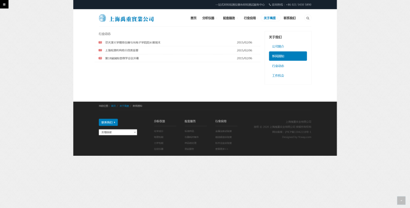This screenshot has width=410, height=208.
Task: Open the 第18届国际显微学会议开幕 article
Action: tap(122, 59)
